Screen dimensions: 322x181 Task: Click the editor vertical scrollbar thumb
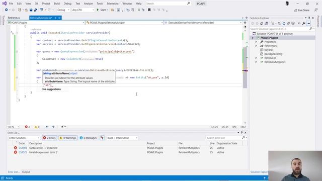(245, 68)
